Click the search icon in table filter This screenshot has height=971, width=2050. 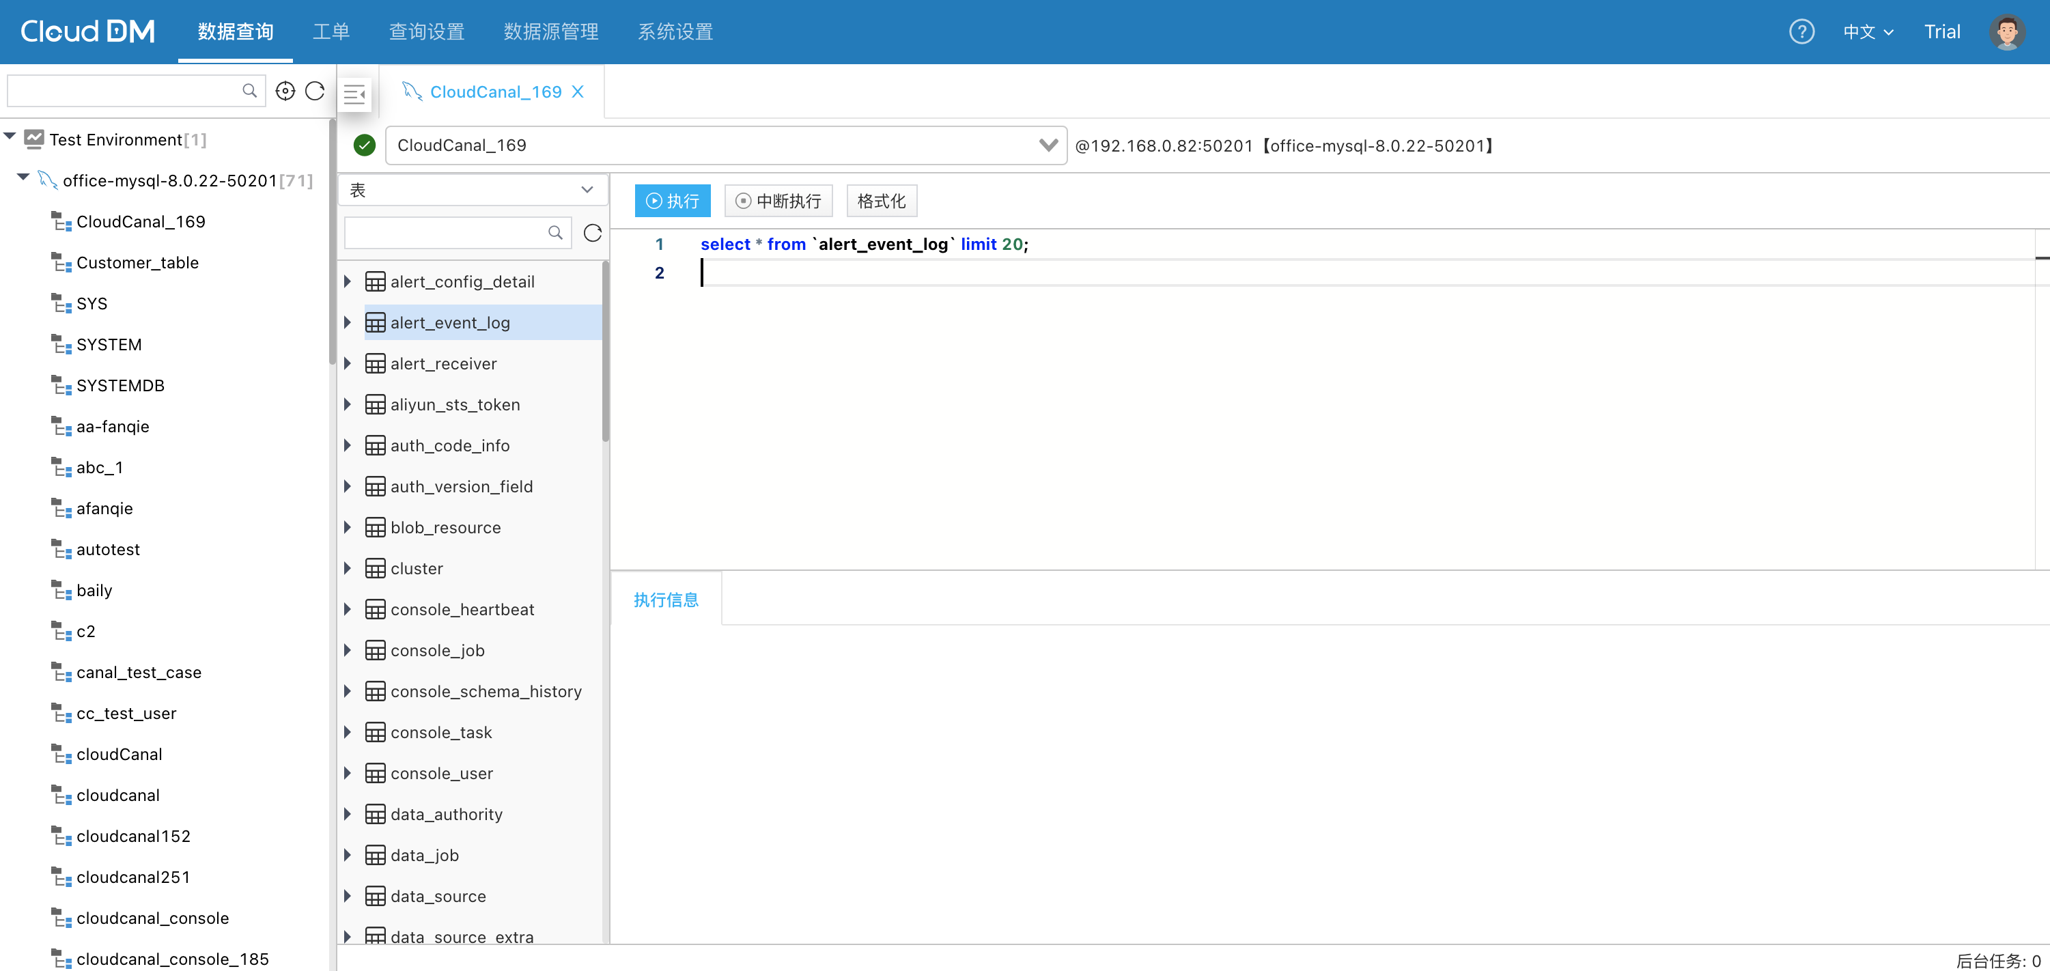[x=555, y=232]
